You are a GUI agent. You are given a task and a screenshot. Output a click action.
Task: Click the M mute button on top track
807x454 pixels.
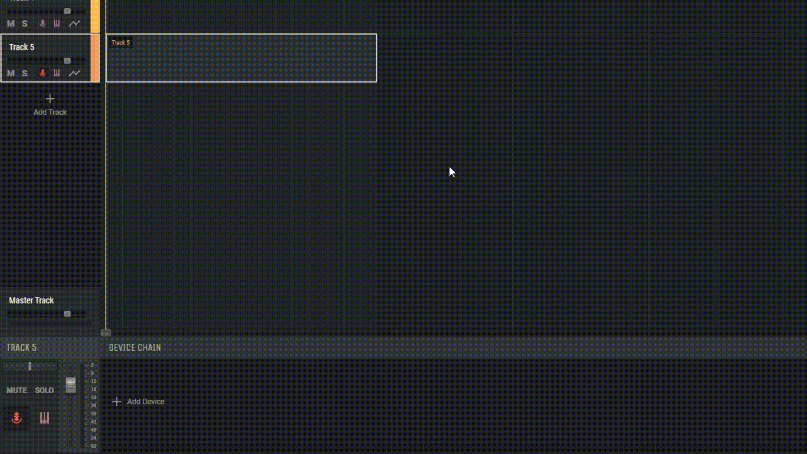(x=11, y=23)
